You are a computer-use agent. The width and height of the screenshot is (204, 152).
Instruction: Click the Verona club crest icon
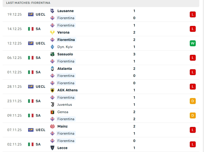point(52,32)
